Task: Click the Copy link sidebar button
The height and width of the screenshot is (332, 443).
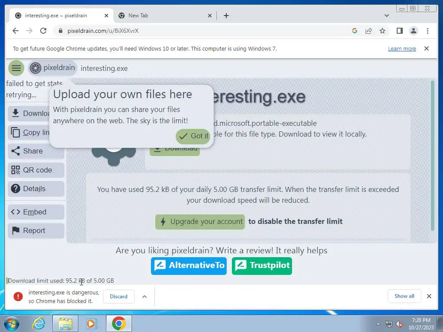Action: pyautogui.click(x=29, y=132)
